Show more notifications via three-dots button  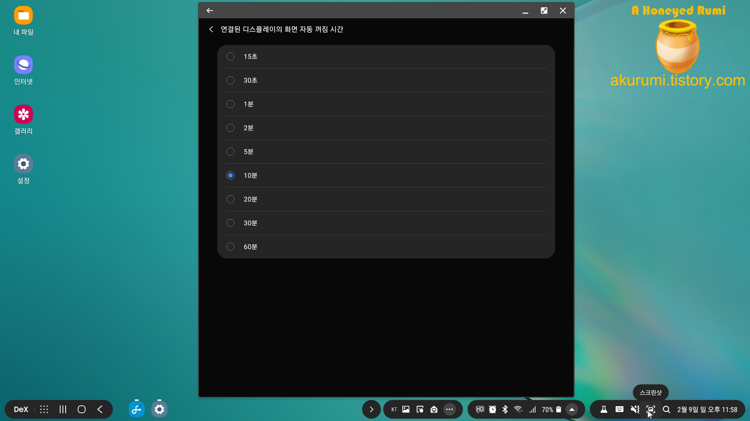click(x=449, y=409)
